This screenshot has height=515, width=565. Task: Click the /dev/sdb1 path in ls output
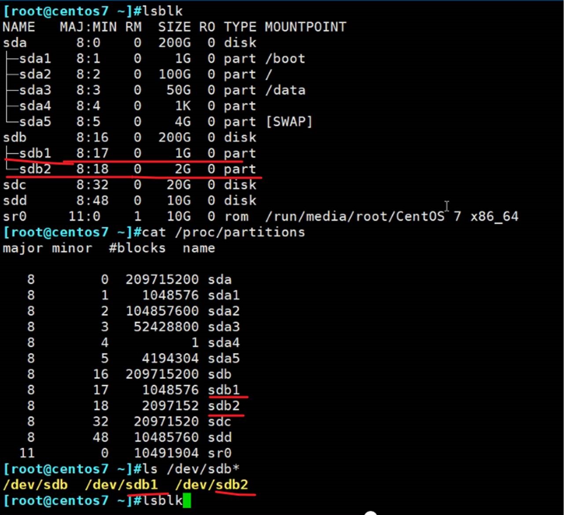pos(121,485)
